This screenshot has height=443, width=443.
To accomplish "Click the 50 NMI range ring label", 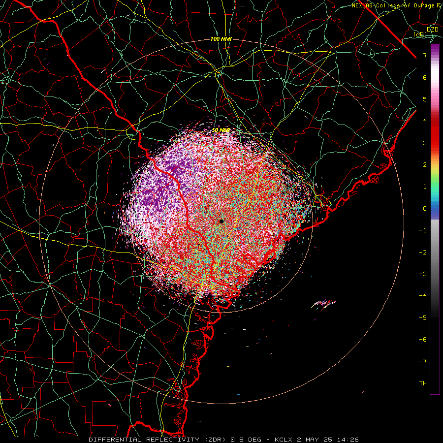I will [221, 130].
